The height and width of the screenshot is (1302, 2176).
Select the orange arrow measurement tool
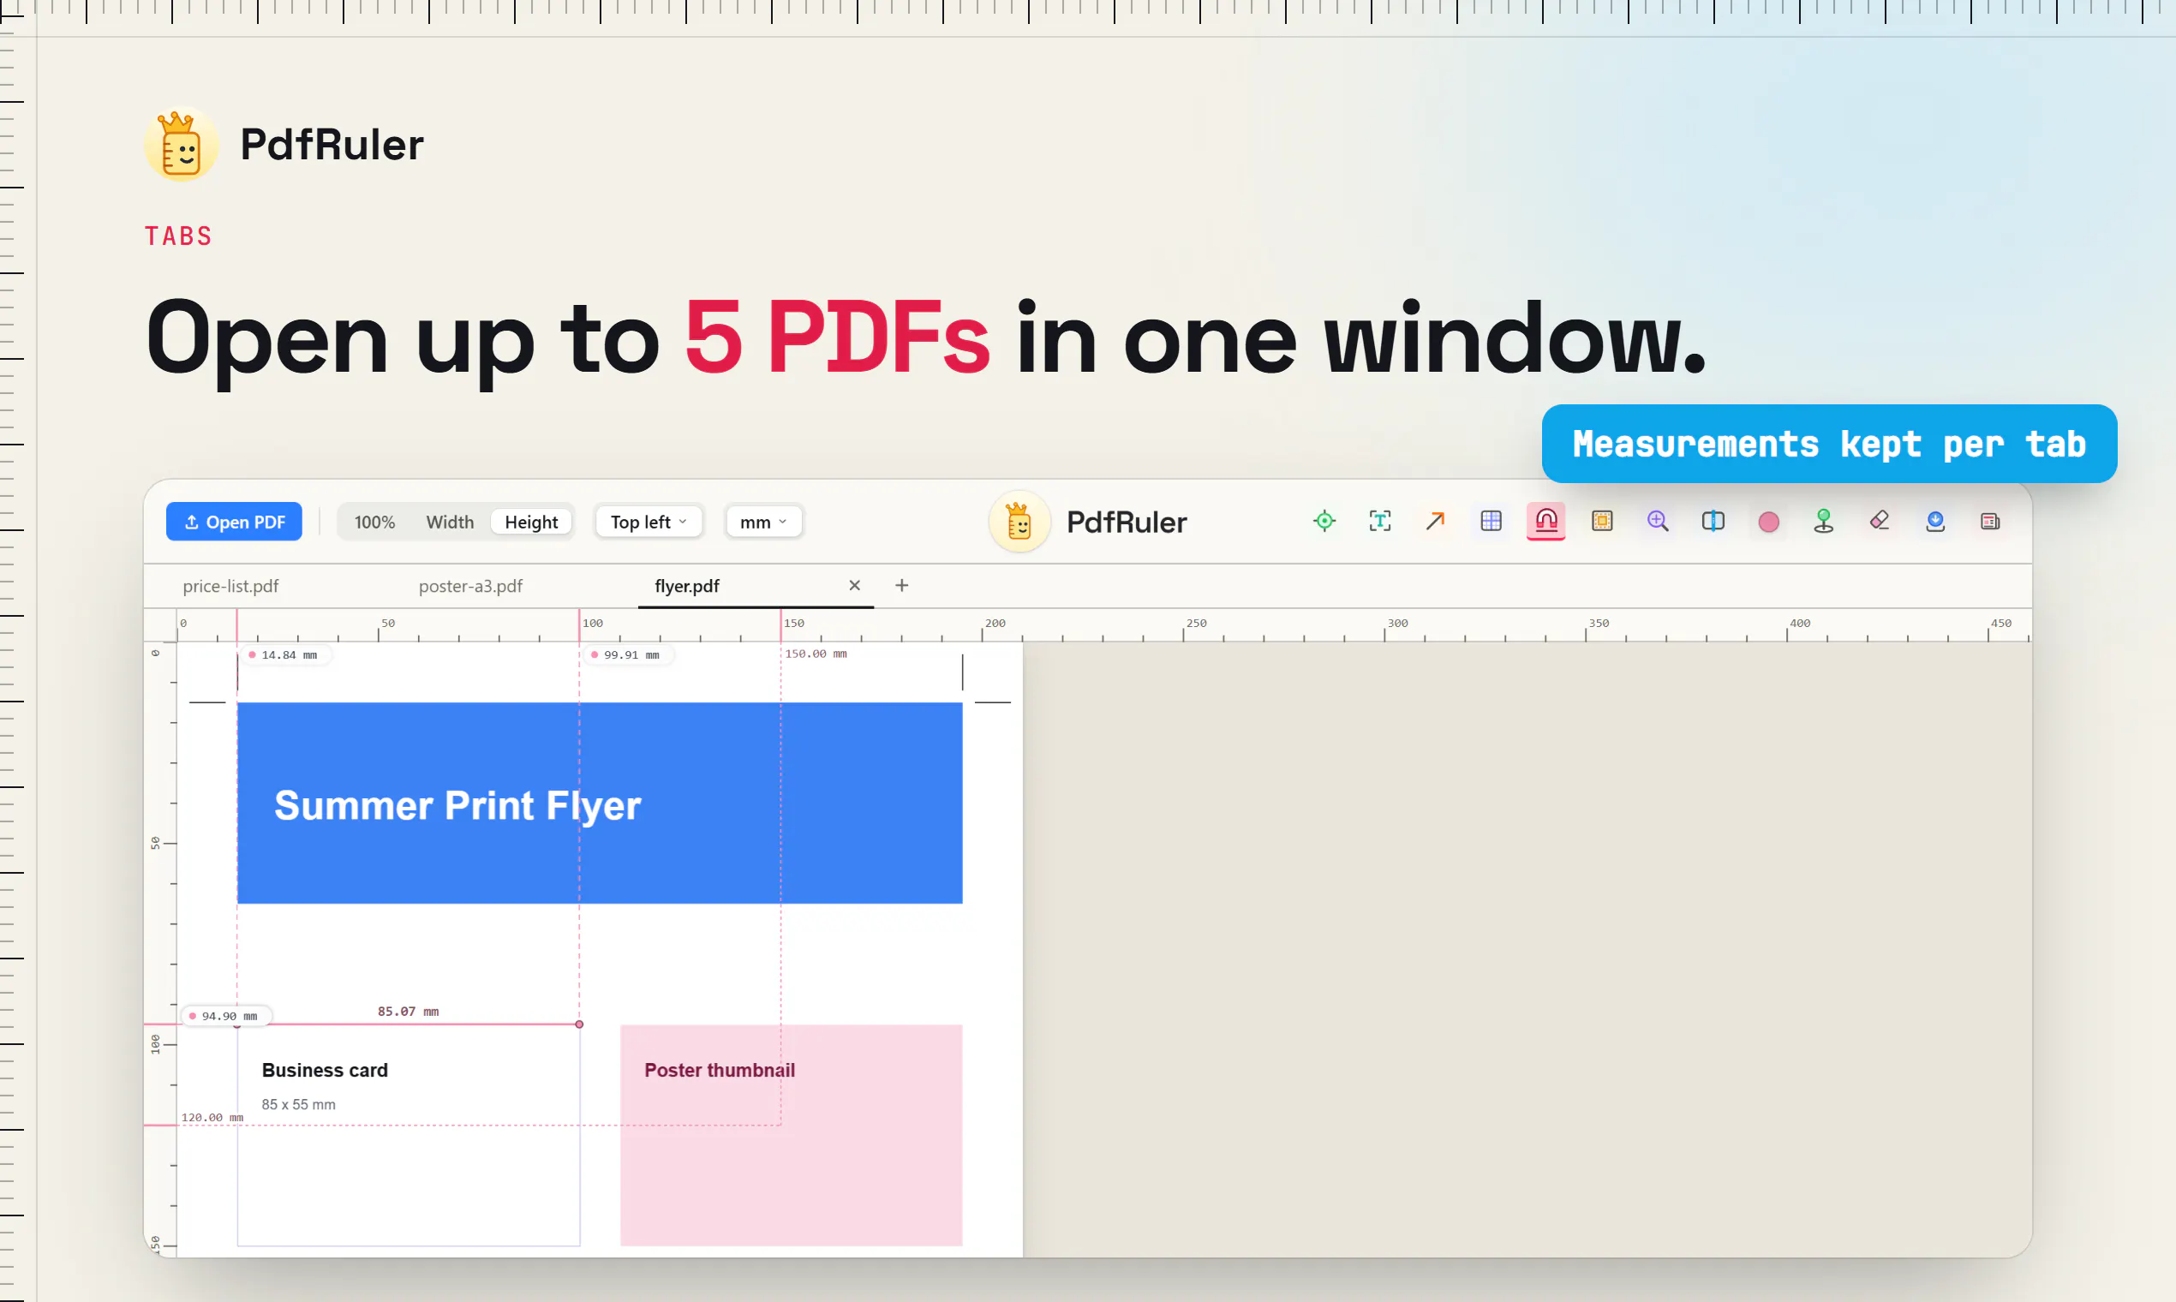coord(1436,521)
